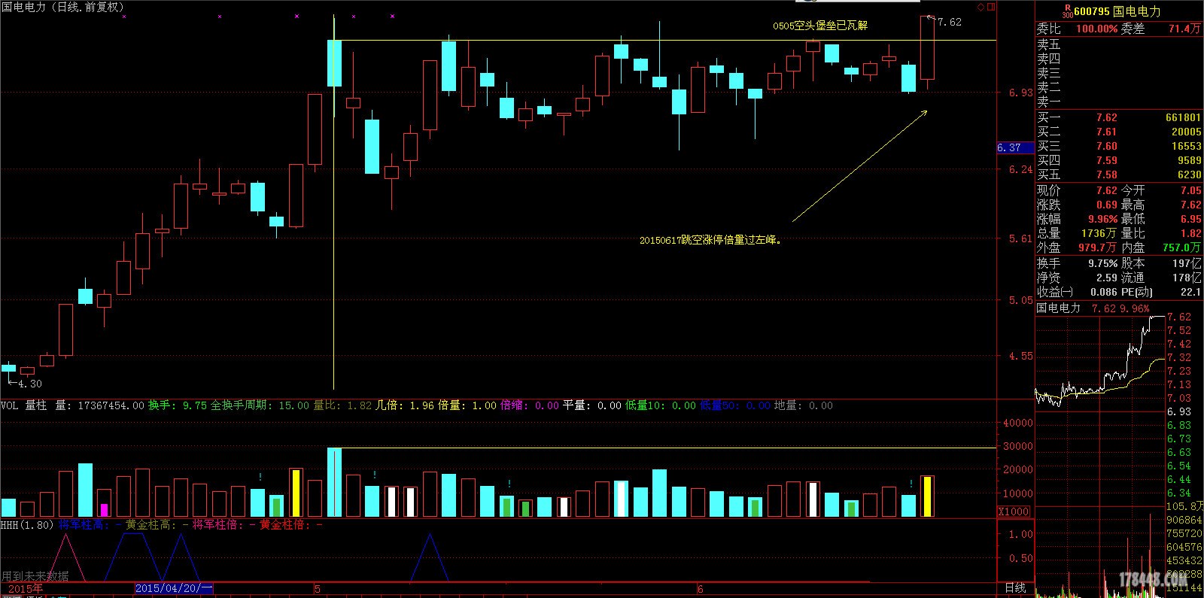Click 涨跌 value 0.69

pyautogui.click(x=1106, y=205)
